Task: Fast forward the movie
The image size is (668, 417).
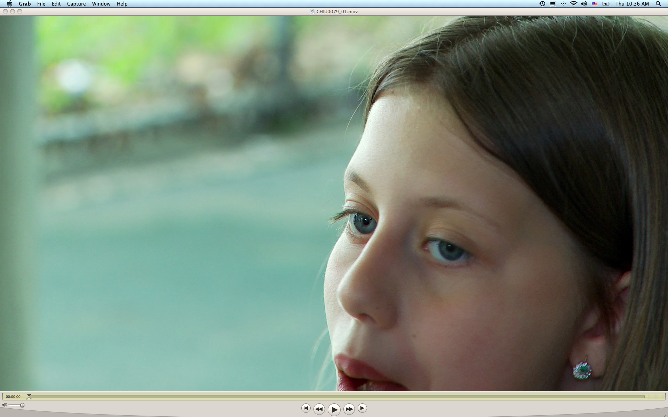Action: coord(349,409)
